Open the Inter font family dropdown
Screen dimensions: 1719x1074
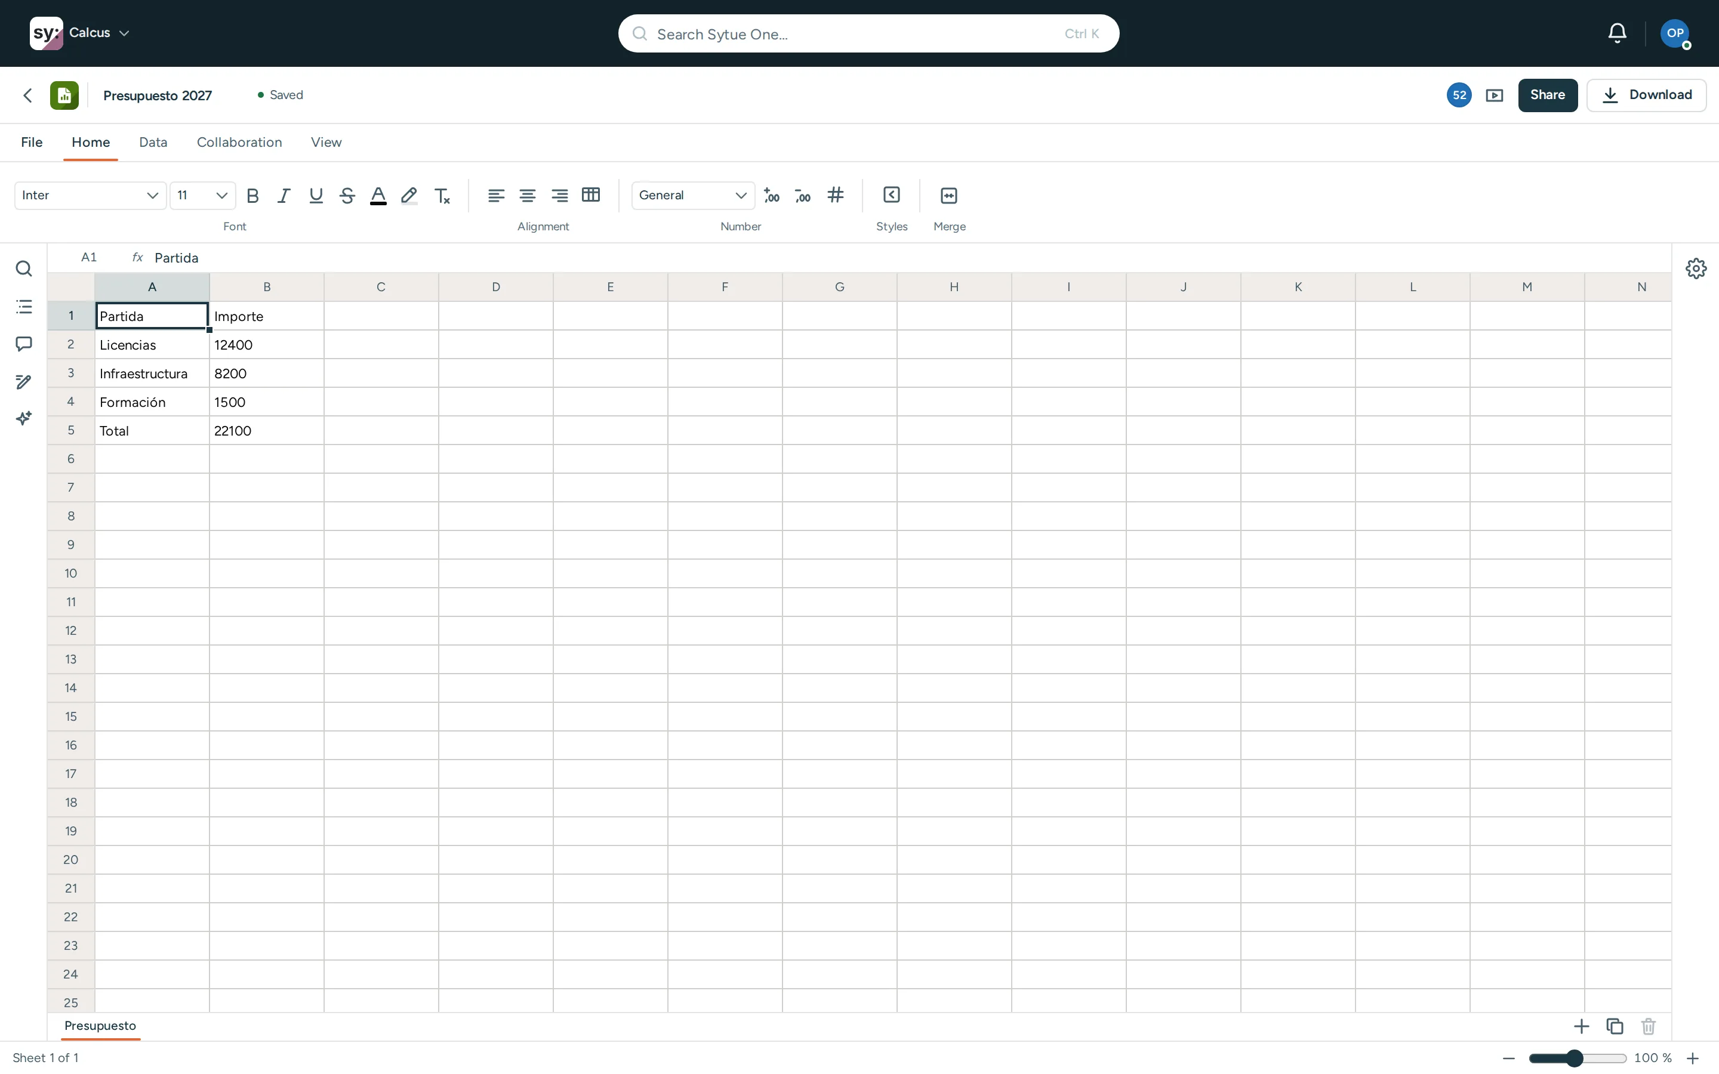pos(90,195)
